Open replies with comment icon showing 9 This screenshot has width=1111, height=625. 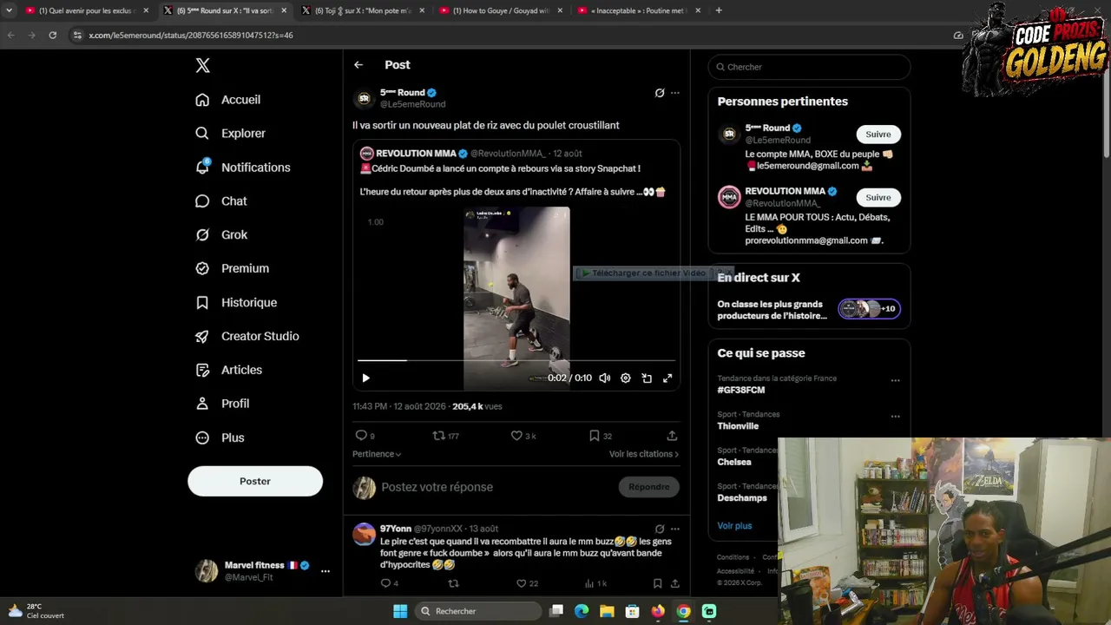pos(365,436)
